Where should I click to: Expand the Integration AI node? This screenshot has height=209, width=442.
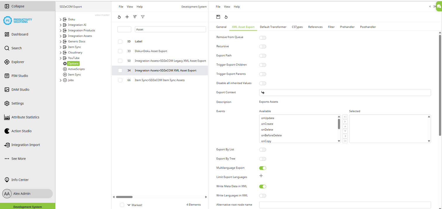coord(61,25)
